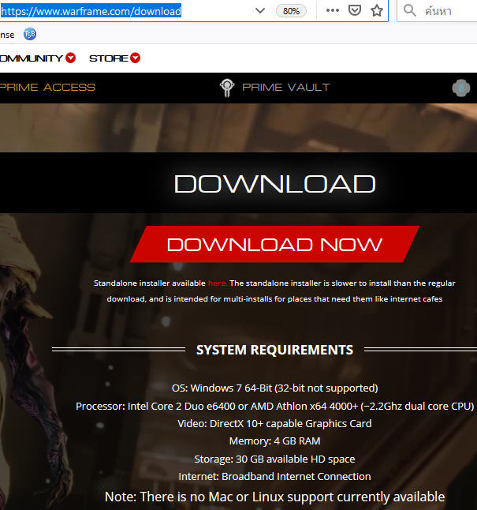Viewport: 477px width, 510px height.
Task: Click 'Video: DirectX 10+ capable Graphics Card'
Action: [274, 423]
